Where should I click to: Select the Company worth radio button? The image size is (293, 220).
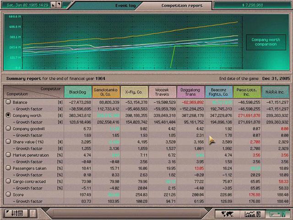[8, 115]
